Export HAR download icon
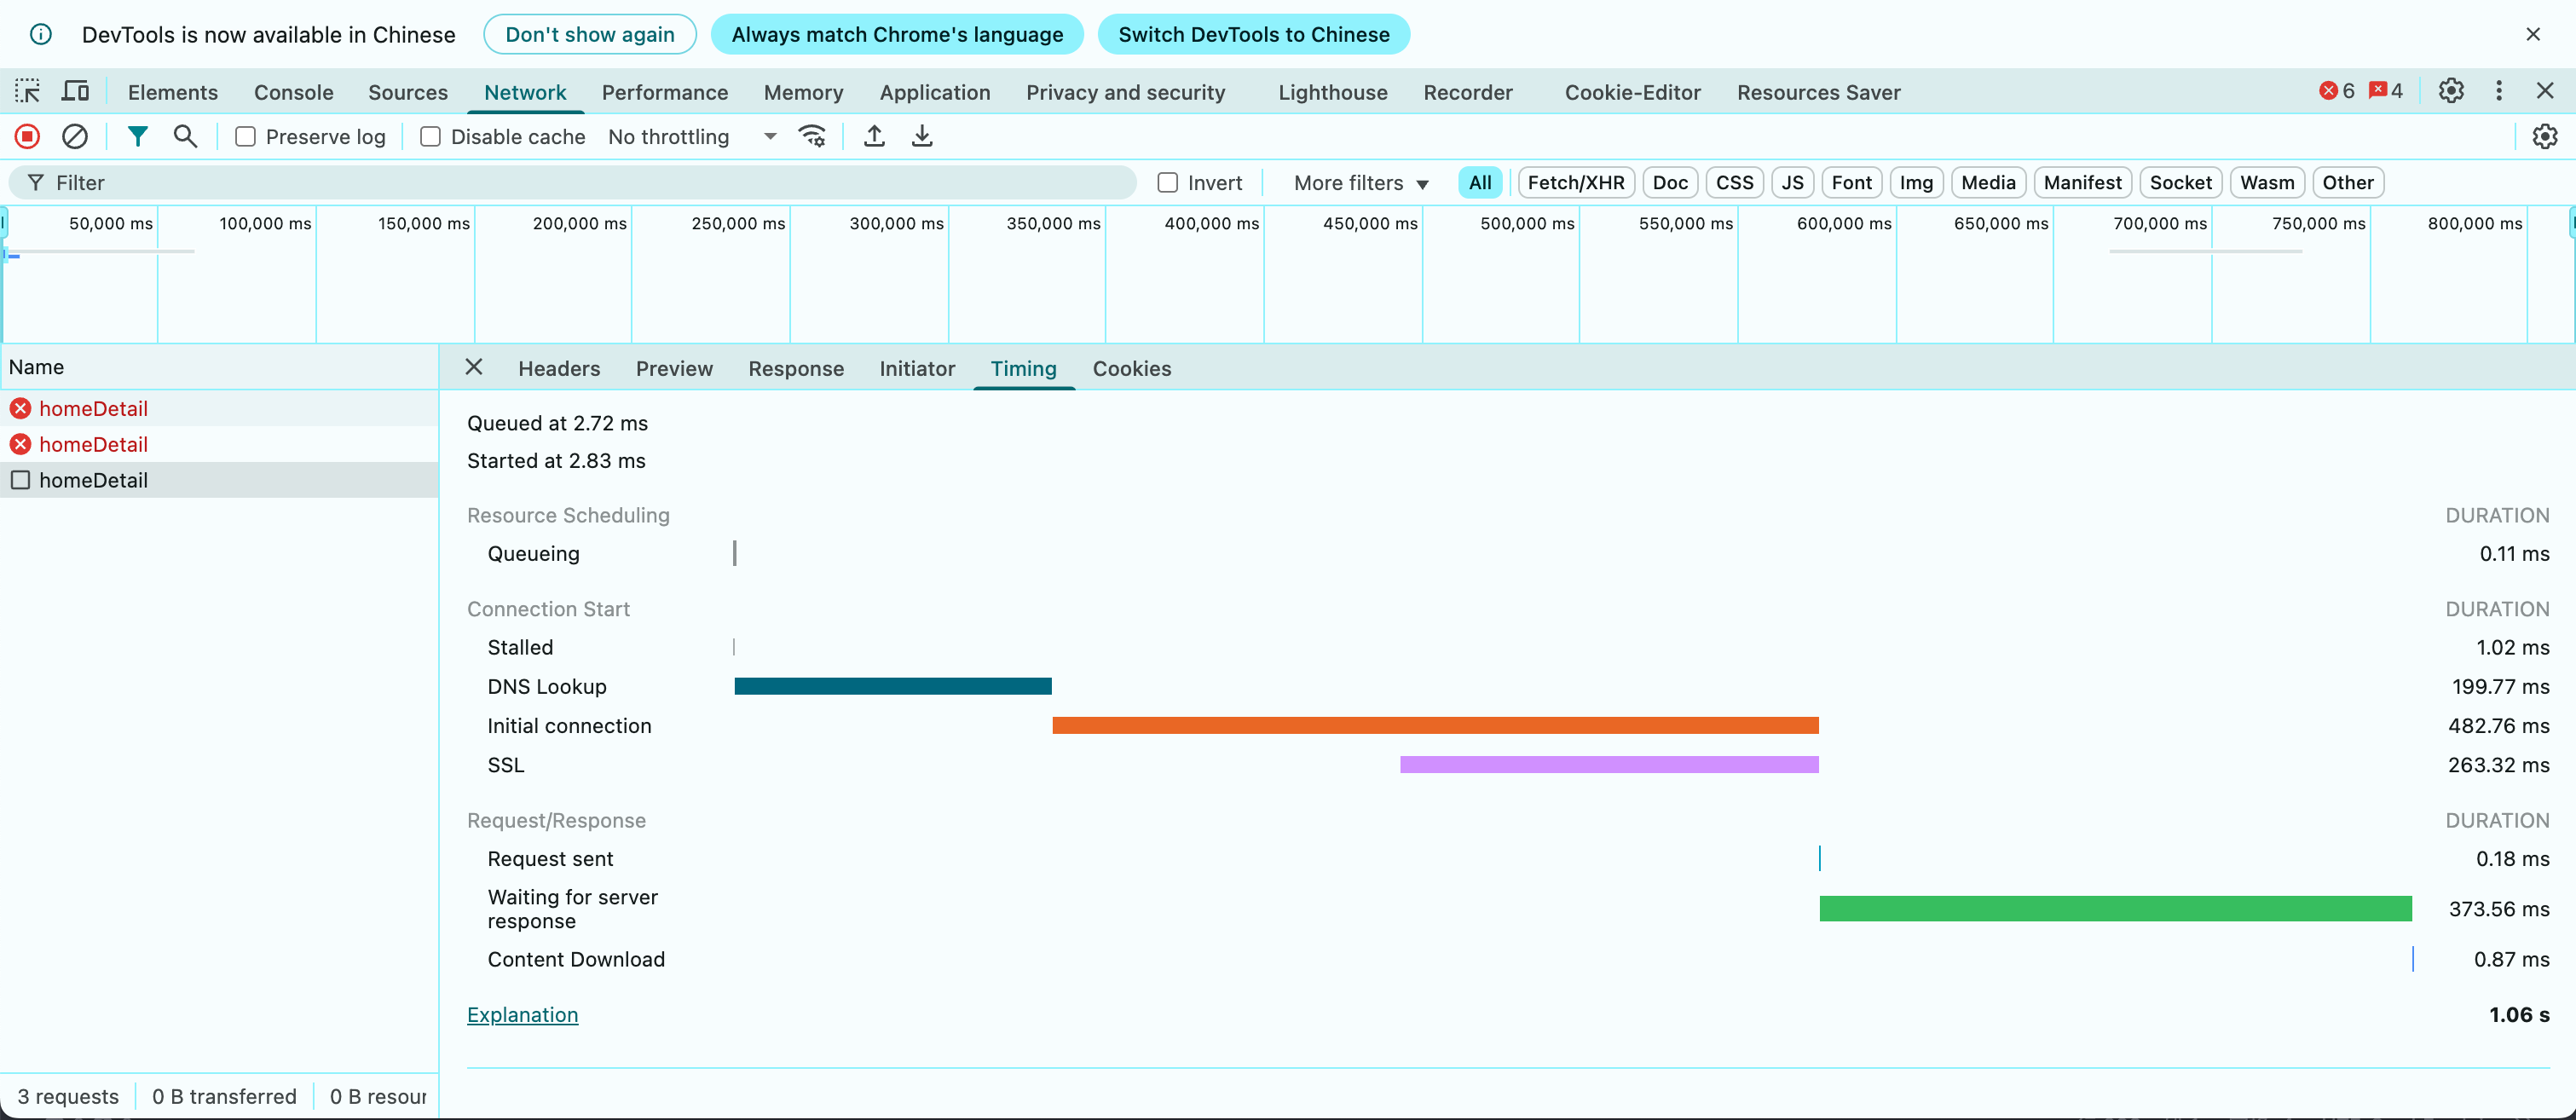Screen dimensions: 2576x1120 pyautogui.click(x=922, y=136)
